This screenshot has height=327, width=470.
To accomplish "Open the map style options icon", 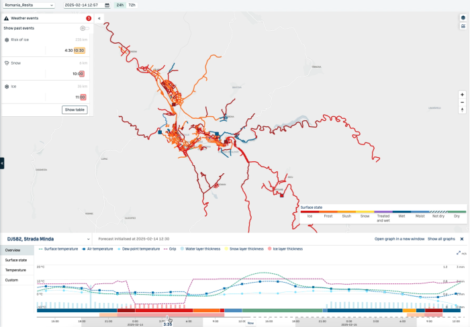I will 463,26.
